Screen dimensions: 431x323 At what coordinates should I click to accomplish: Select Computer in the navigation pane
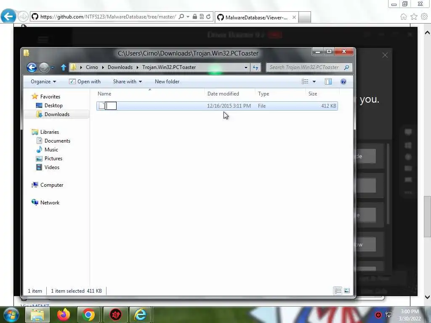(x=52, y=185)
